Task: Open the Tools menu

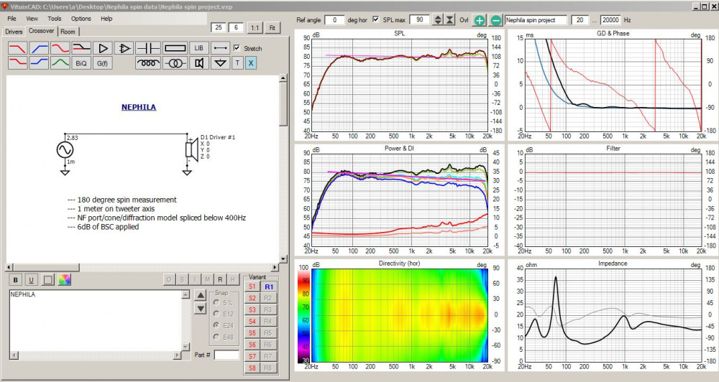Action: 55,18
